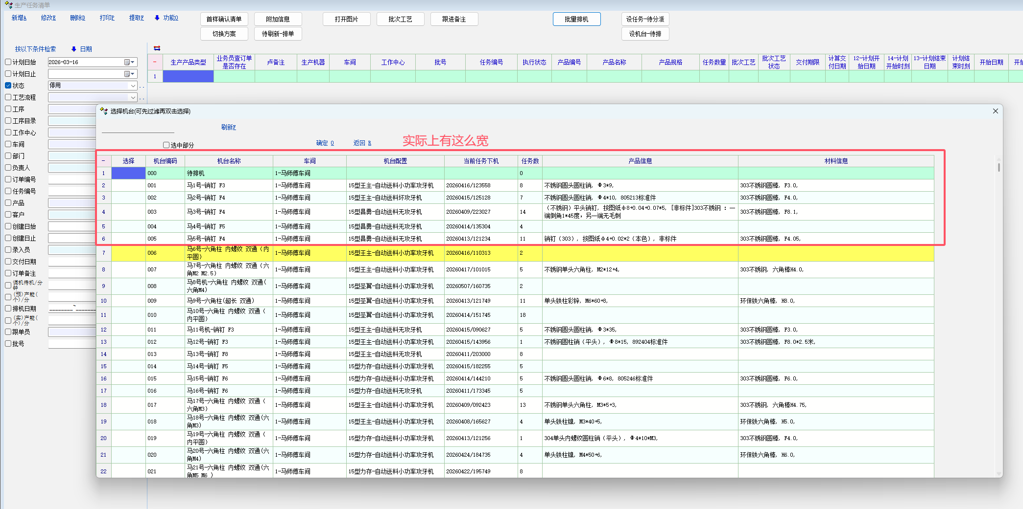Click the blue down arrow beside 日期
1023x509 pixels.
coord(73,49)
